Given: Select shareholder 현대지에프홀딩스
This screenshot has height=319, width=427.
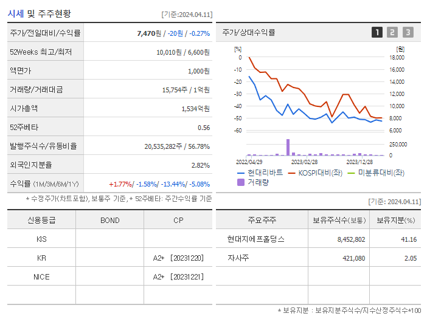Looking at the screenshot, I should click(256, 239).
